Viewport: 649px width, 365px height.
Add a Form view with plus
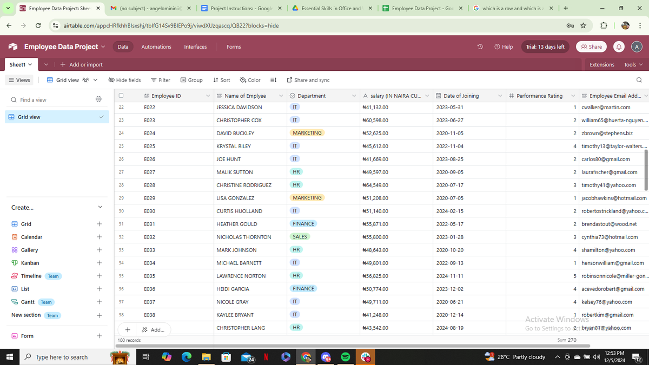[x=99, y=336]
